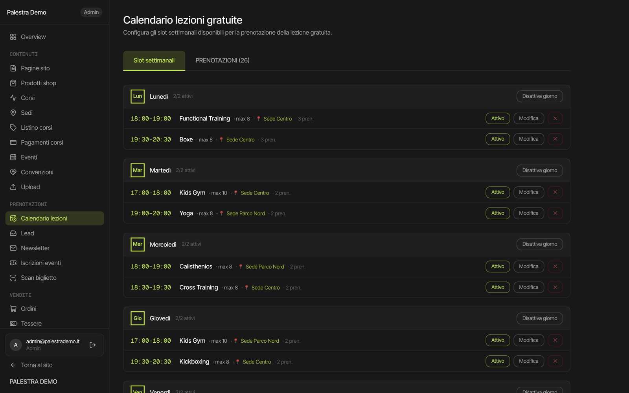Image resolution: width=629 pixels, height=393 pixels.
Task: Toggle Attivo status for Yoga slot
Action: point(498,213)
